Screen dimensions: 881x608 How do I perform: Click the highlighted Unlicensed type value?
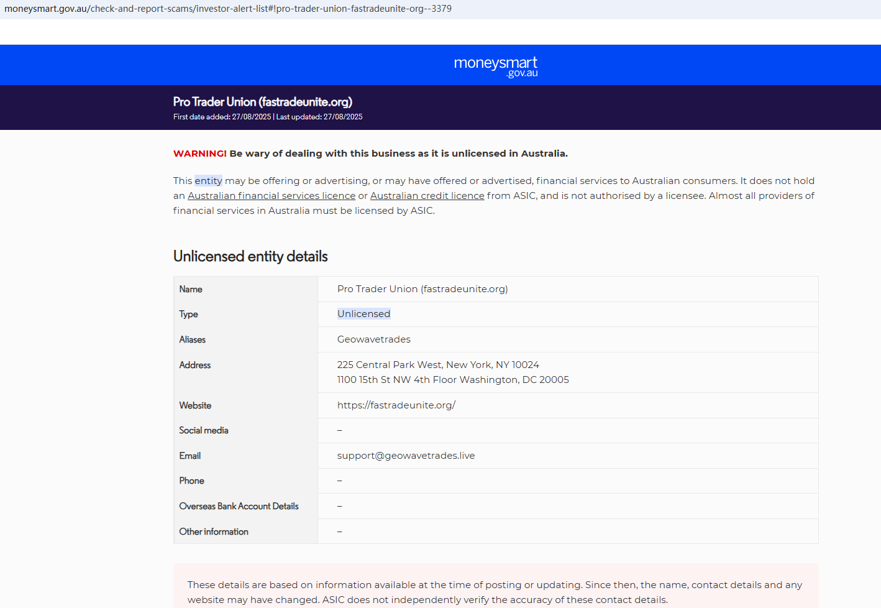[x=364, y=314]
